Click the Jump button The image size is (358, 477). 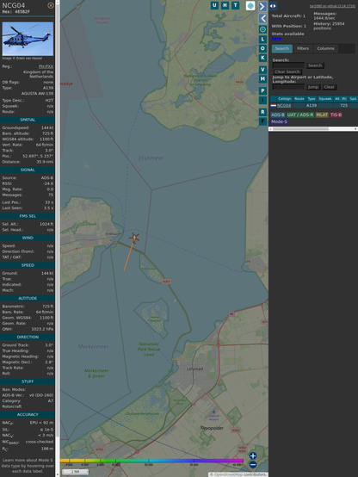pos(313,87)
